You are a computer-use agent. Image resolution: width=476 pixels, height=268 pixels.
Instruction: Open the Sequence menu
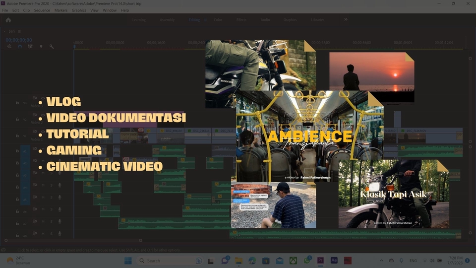pos(42,10)
